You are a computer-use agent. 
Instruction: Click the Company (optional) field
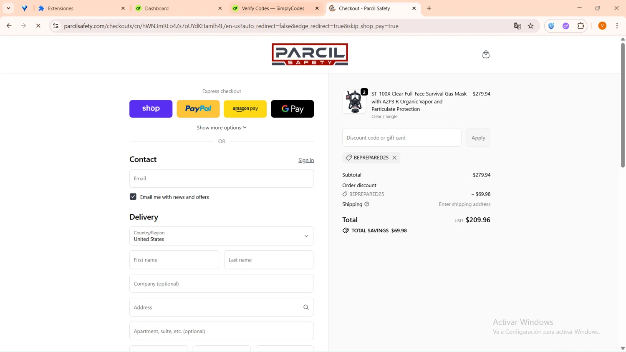(x=222, y=284)
